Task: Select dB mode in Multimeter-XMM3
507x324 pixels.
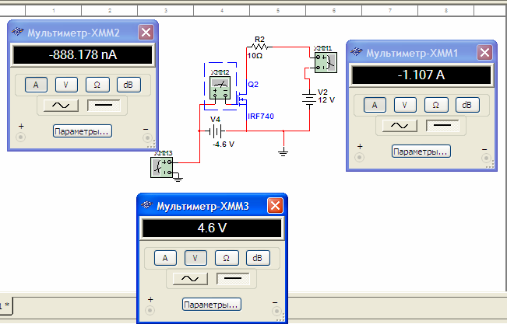Action: 258,258
